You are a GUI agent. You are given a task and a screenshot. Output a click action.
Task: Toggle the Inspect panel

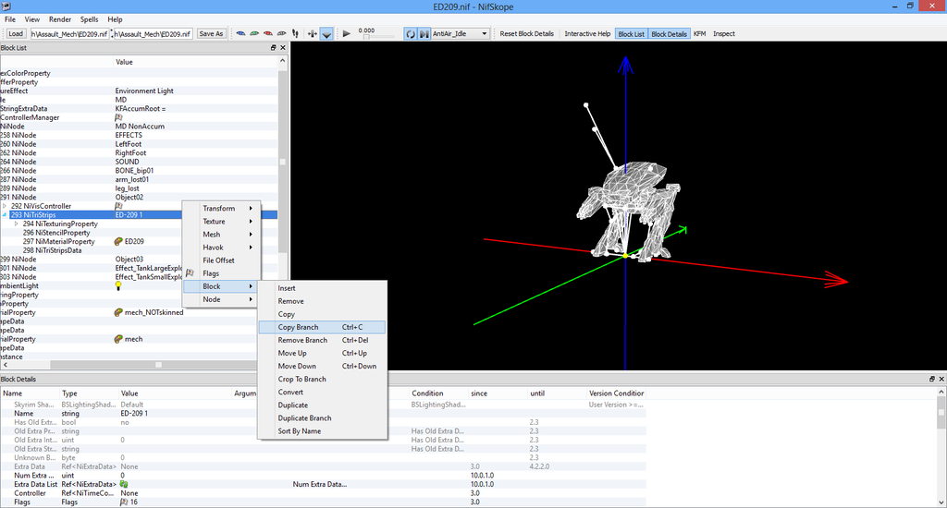coord(723,34)
